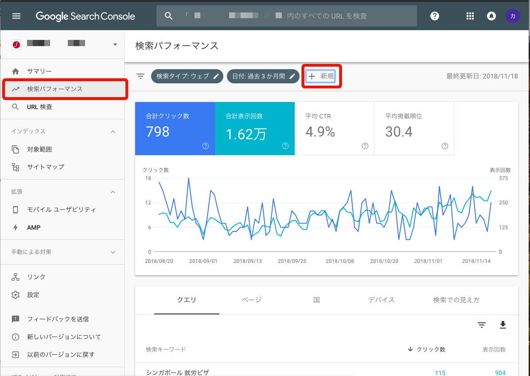Enable the 平均 CTR metric card
This screenshot has height=376, width=530.
[335, 129]
